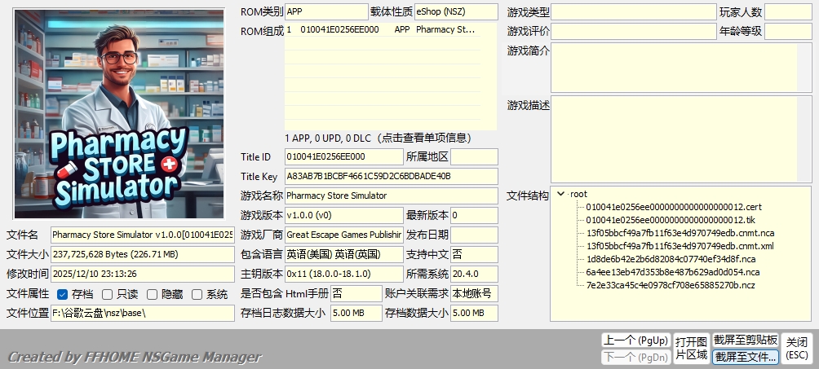819x369 pixels.
Task: Click the 文件大小 field
Action: 143,254
